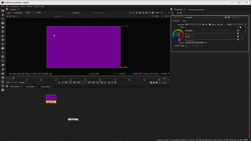Open the channels rgb dropdown in Properties
The width and height of the screenshot is (251, 141).
click(193, 24)
